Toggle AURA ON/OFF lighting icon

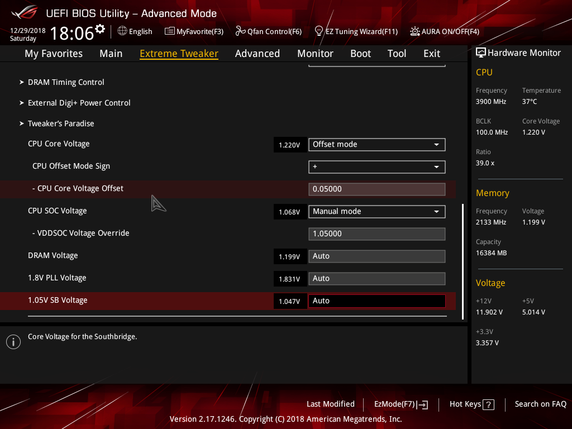coord(415,31)
